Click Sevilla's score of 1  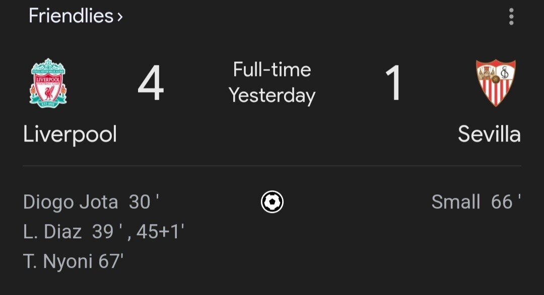tap(393, 83)
